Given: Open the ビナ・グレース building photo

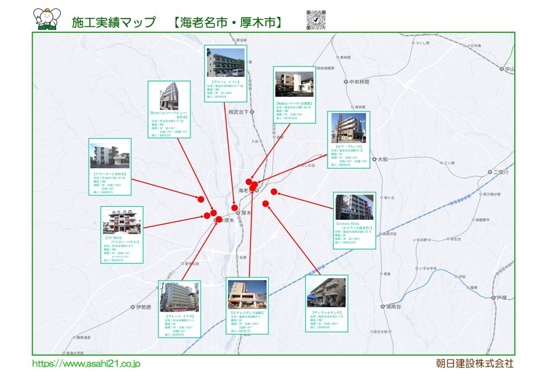Looking at the screenshot, I should pos(348,128).
